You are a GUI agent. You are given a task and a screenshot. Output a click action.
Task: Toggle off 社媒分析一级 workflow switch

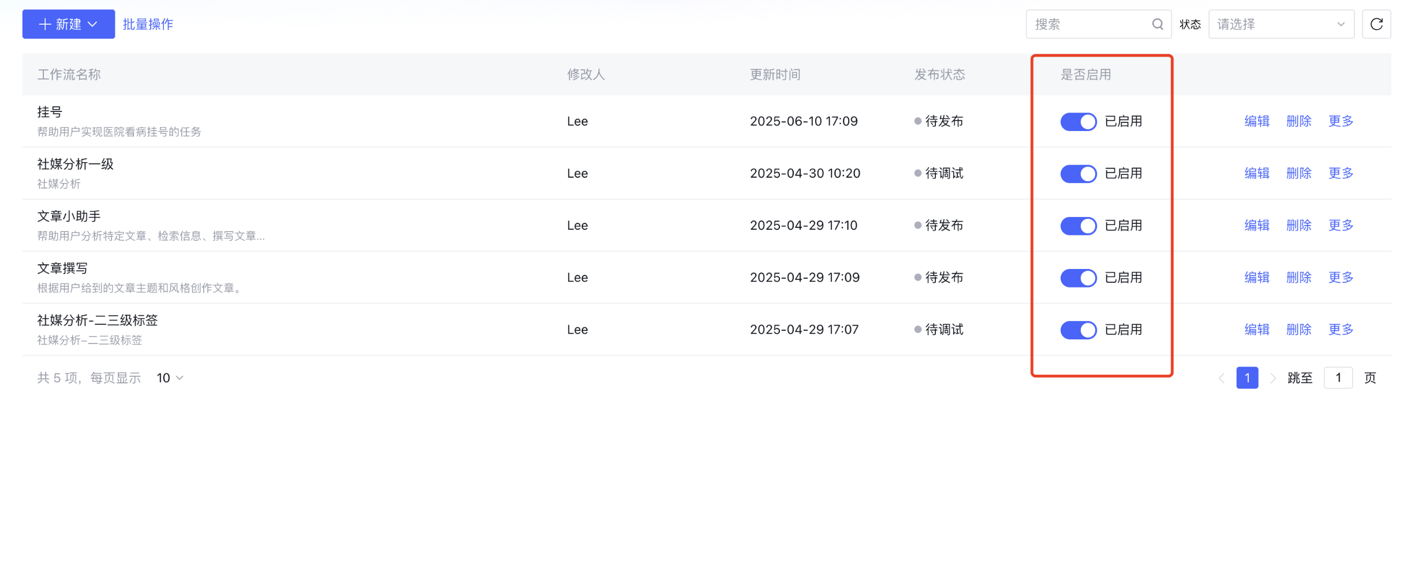point(1078,174)
